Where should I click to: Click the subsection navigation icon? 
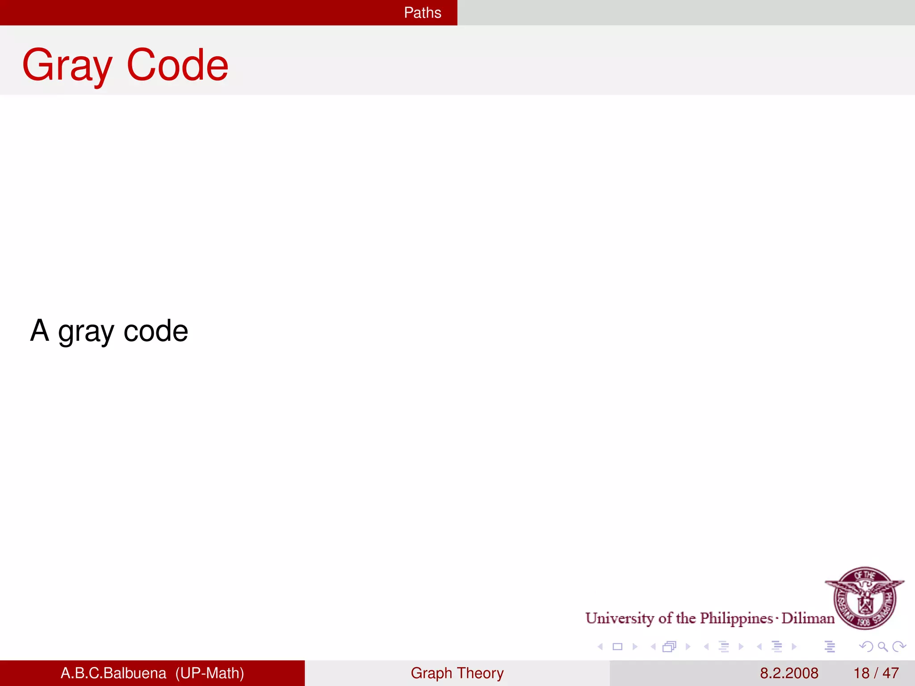(x=724, y=646)
